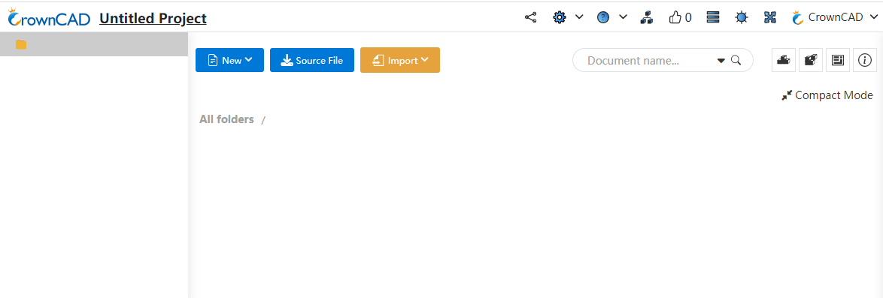This screenshot has height=298, width=883.
Task: Click the second boxed view icon
Action: pyautogui.click(x=810, y=60)
